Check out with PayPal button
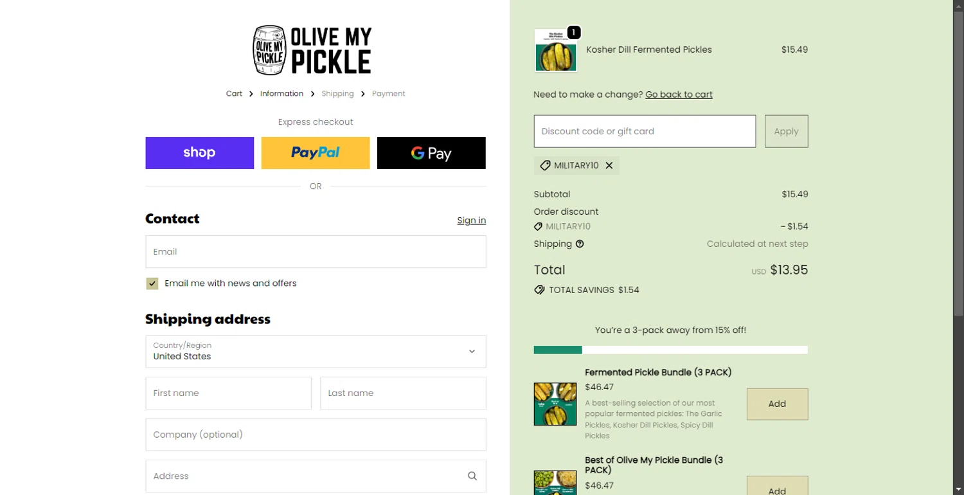 pos(316,153)
